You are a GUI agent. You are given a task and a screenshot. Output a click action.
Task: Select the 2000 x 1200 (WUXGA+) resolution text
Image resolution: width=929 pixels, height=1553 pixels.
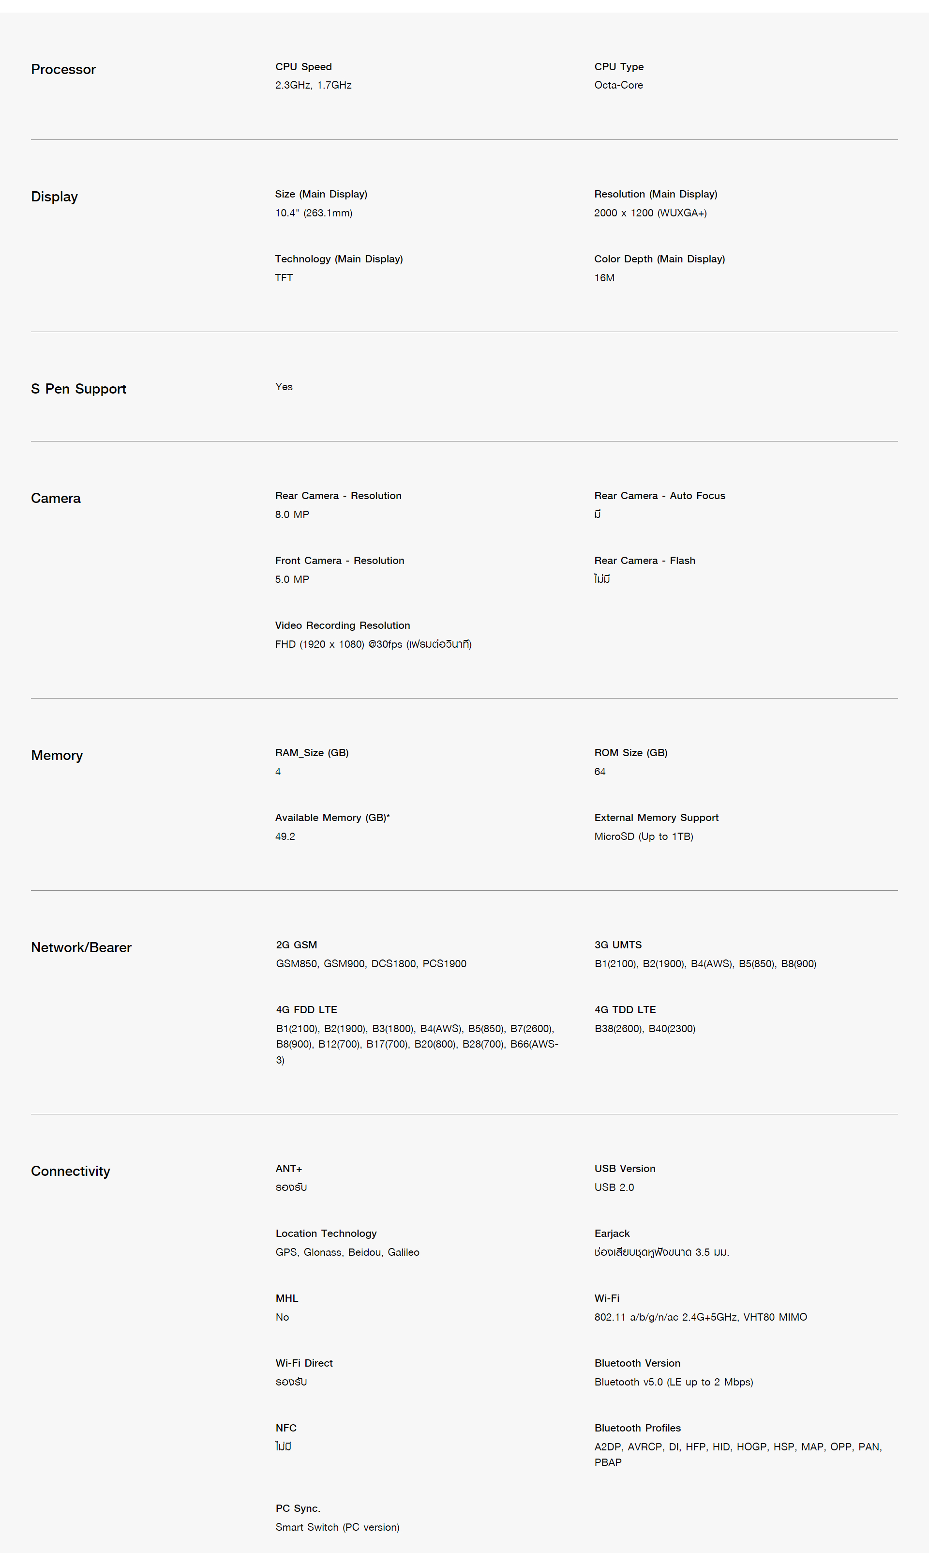click(x=650, y=213)
